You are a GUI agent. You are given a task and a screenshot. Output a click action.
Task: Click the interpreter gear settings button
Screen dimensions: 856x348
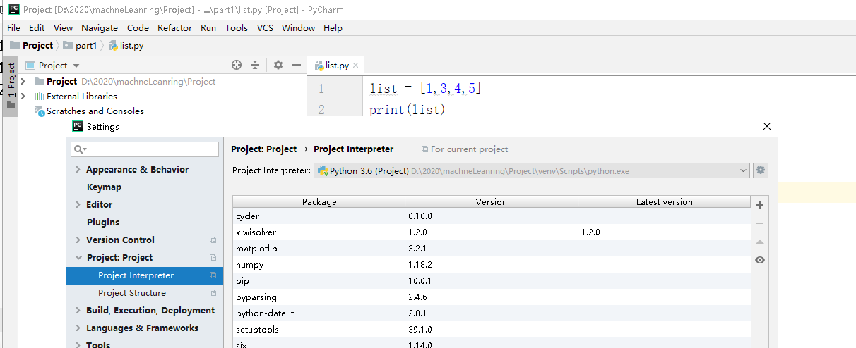761,170
